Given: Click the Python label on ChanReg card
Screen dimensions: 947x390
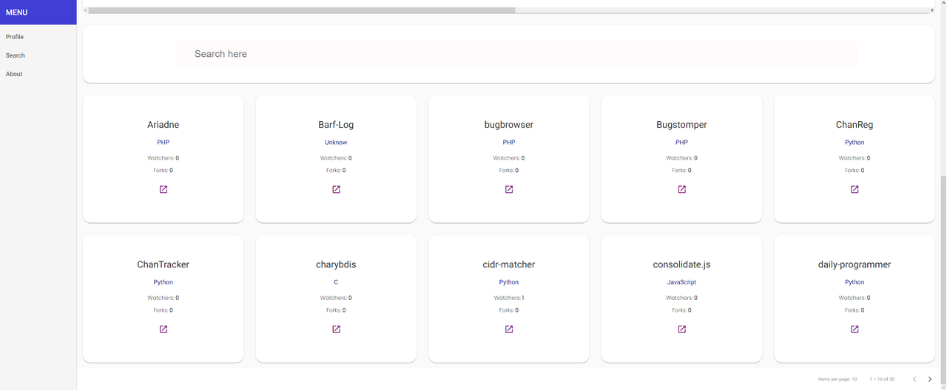Looking at the screenshot, I should (x=855, y=143).
